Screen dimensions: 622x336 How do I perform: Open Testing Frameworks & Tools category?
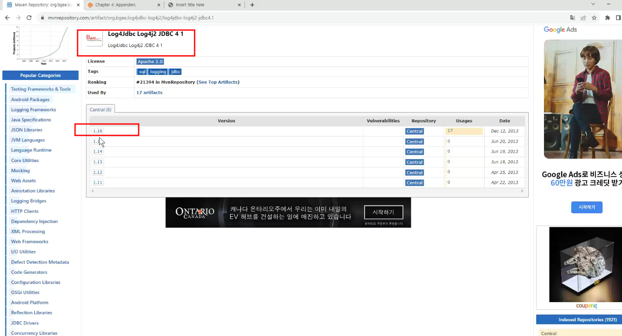point(41,89)
